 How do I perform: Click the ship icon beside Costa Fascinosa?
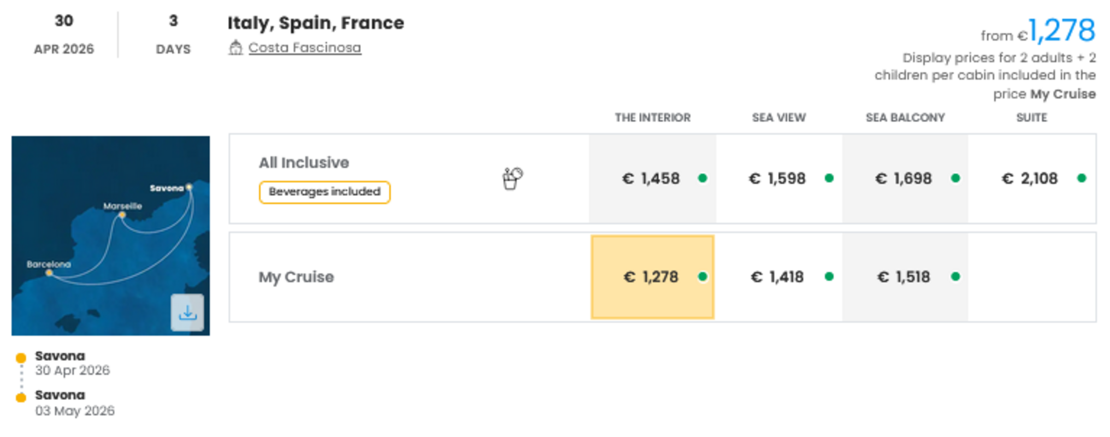click(235, 48)
